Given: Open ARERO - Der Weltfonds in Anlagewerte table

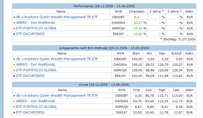Looking at the screenshot, I should point(35,64).
